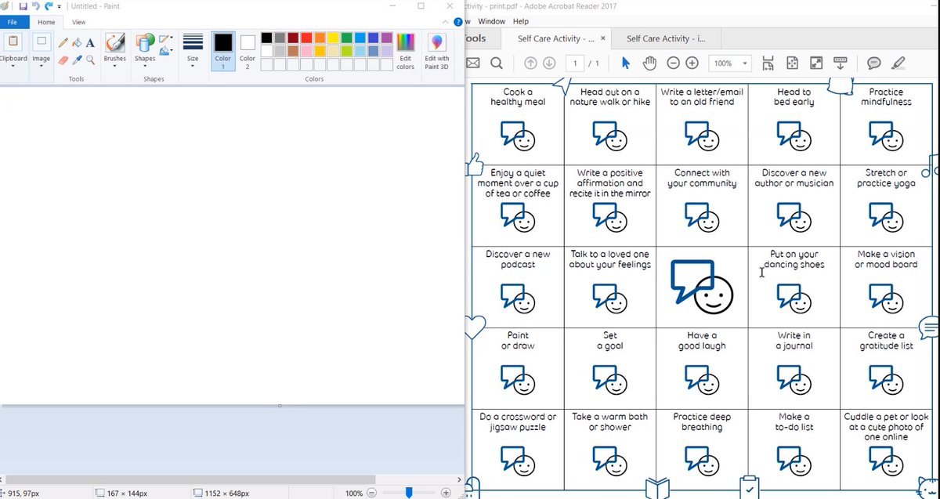Click the full screen mode icon in Acrobat
940x499 pixels.
(815, 63)
